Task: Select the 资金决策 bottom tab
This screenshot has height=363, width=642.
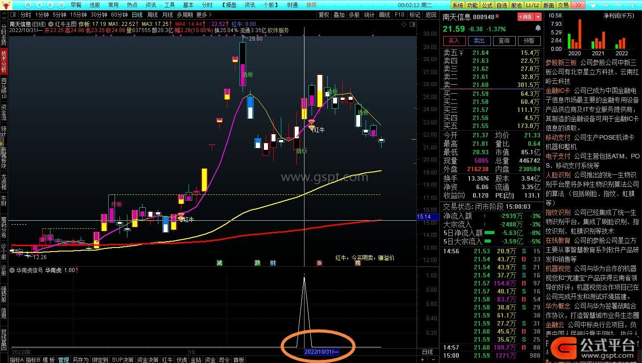Action: pyautogui.click(x=148, y=359)
